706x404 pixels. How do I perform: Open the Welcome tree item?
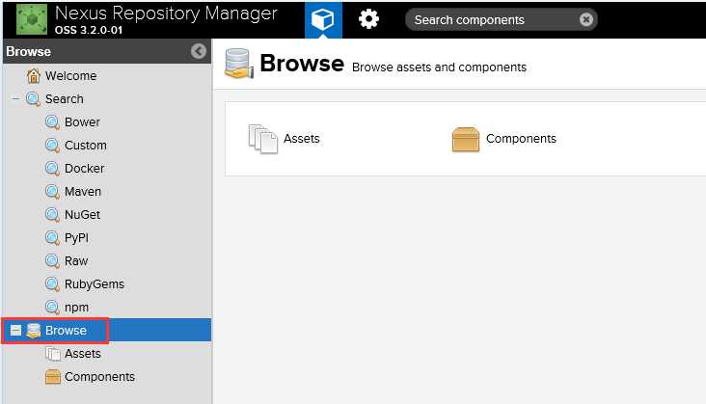point(70,75)
